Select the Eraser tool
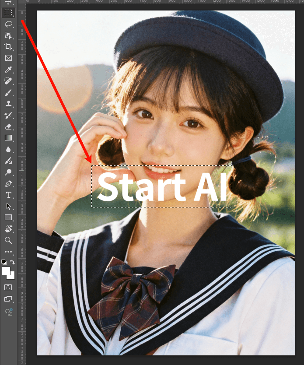Screen dimensions: 304x365 pos(8,127)
